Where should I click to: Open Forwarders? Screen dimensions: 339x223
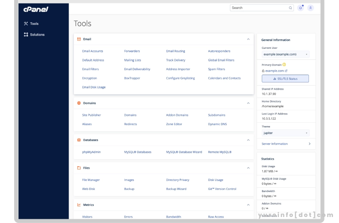[132, 51]
